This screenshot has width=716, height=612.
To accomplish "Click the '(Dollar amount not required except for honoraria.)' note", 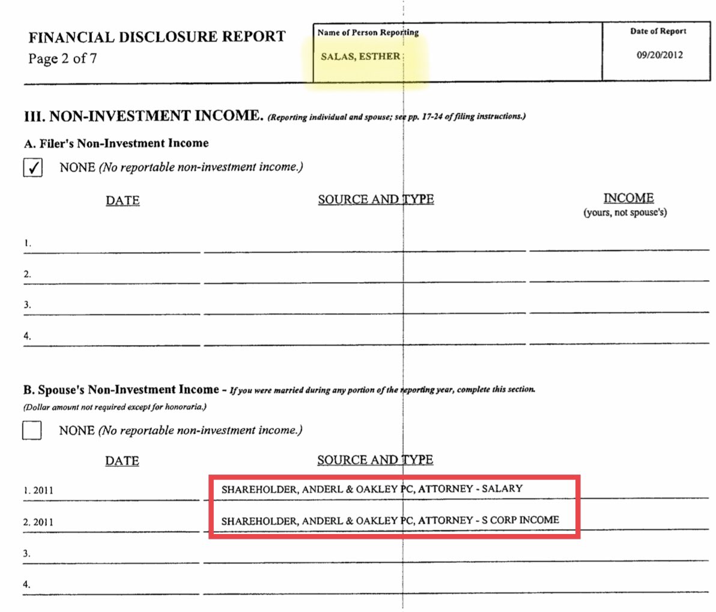I will 115,407.
